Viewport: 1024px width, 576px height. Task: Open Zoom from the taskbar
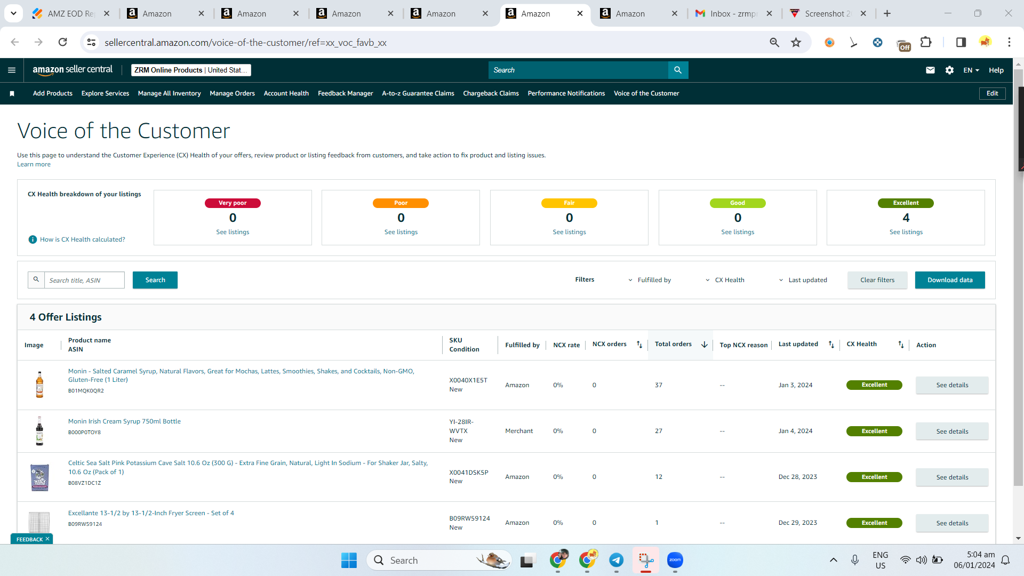pyautogui.click(x=675, y=560)
